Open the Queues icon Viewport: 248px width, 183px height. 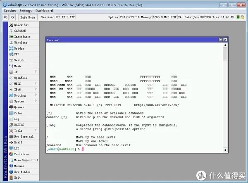pyautogui.click(x=11, y=107)
